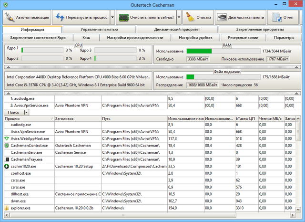Click the green shield icon of CachemanControl.exe
Viewport: 305px width, 222px height.
pos(7,145)
